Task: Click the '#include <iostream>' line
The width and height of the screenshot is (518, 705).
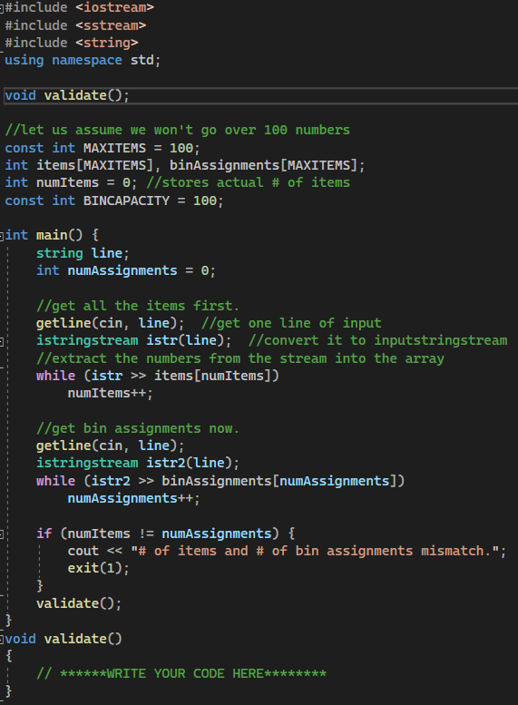Action: click(x=80, y=7)
